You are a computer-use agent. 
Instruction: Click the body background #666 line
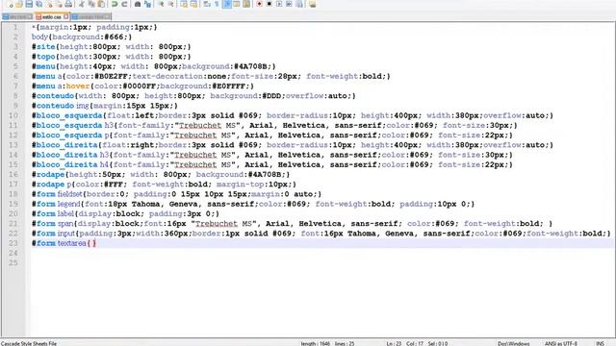82,37
